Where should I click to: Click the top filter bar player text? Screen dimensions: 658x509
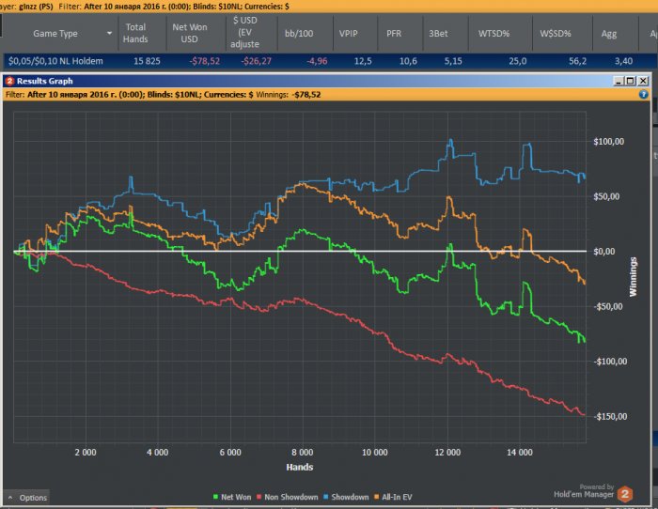pyautogui.click(x=26, y=7)
